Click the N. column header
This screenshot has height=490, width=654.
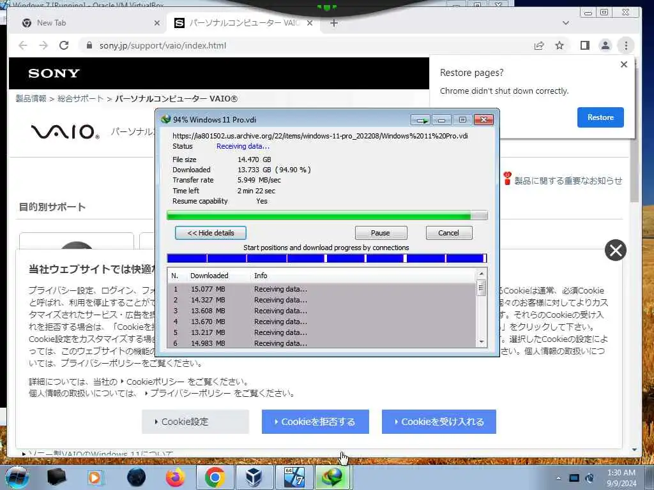click(175, 276)
